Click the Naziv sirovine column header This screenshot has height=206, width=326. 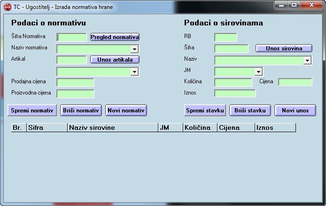113,127
